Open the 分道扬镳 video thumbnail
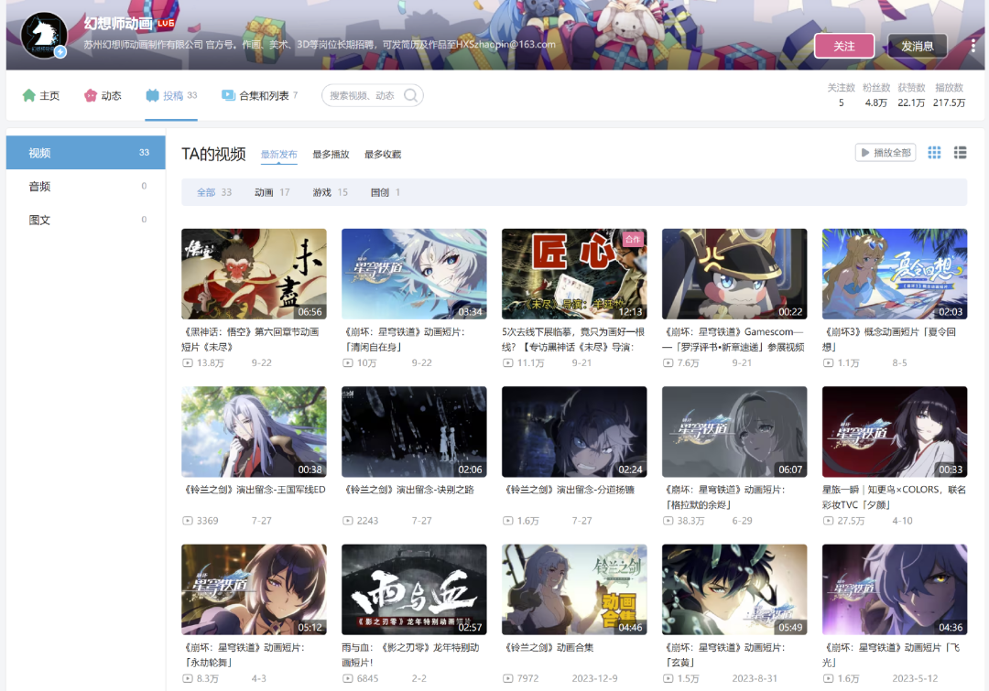 point(574,432)
